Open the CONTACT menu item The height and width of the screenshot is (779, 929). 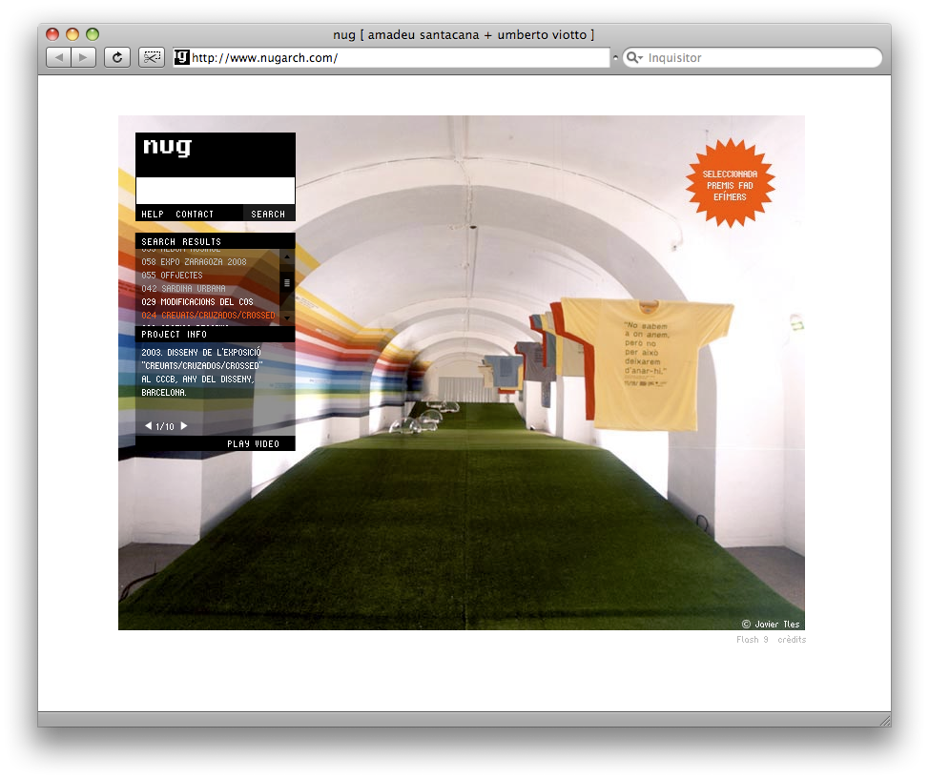[195, 214]
